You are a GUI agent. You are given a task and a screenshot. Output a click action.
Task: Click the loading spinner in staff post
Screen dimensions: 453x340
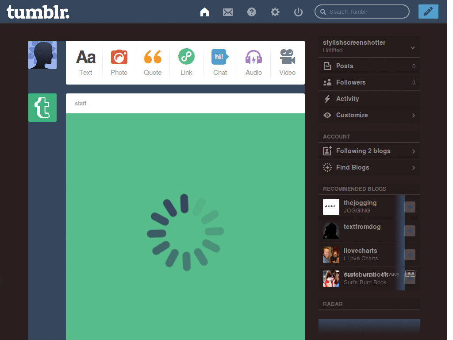point(185,232)
